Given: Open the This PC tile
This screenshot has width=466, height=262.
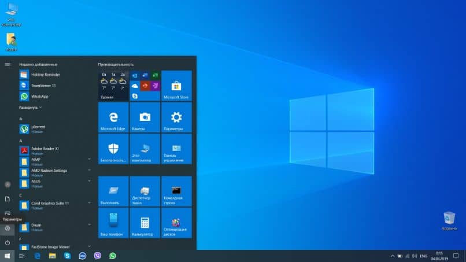Looking at the screenshot, I should click(145, 149).
